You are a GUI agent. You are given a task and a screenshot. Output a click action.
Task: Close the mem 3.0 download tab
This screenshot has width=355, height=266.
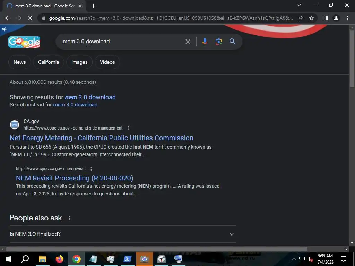click(80, 6)
